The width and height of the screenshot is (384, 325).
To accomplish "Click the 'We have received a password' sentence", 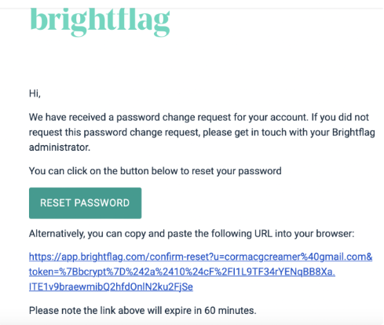I will 167,117.
